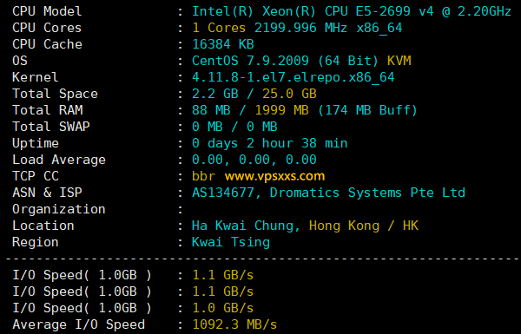Click the CPU Cache label
The image size is (521, 334).
click(x=47, y=44)
